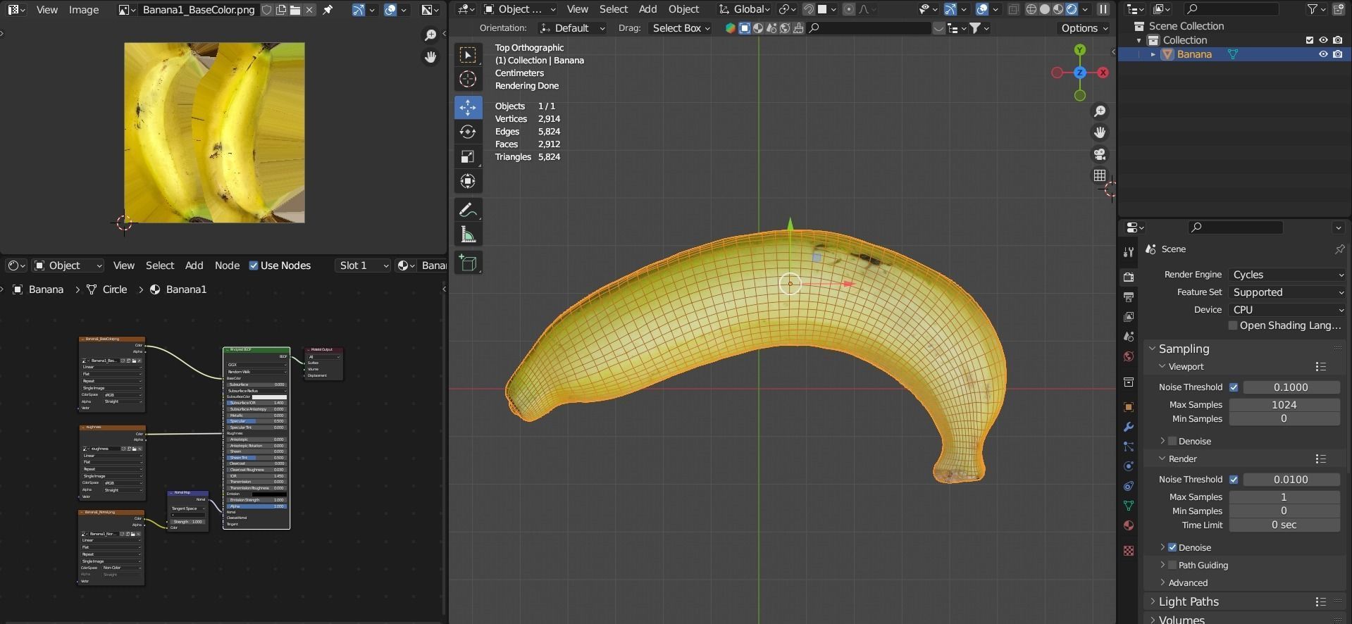Toggle Render Noise Threshold checkbox
This screenshot has width=1352, height=624.
[1234, 480]
